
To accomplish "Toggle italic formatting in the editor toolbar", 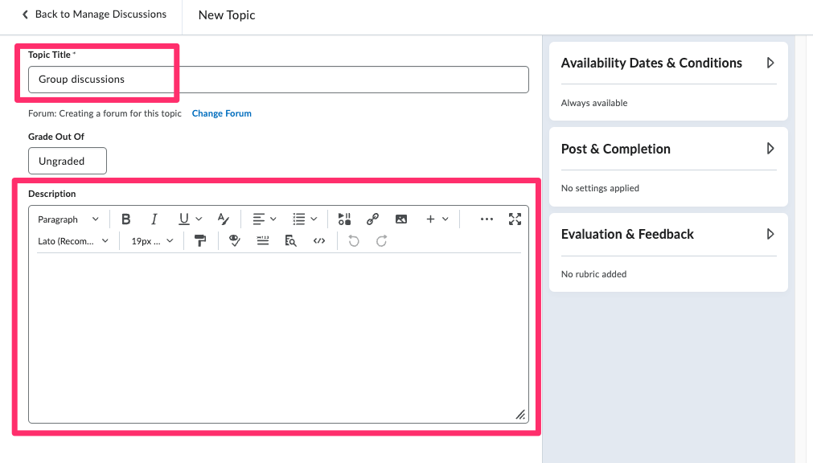I will coord(154,219).
